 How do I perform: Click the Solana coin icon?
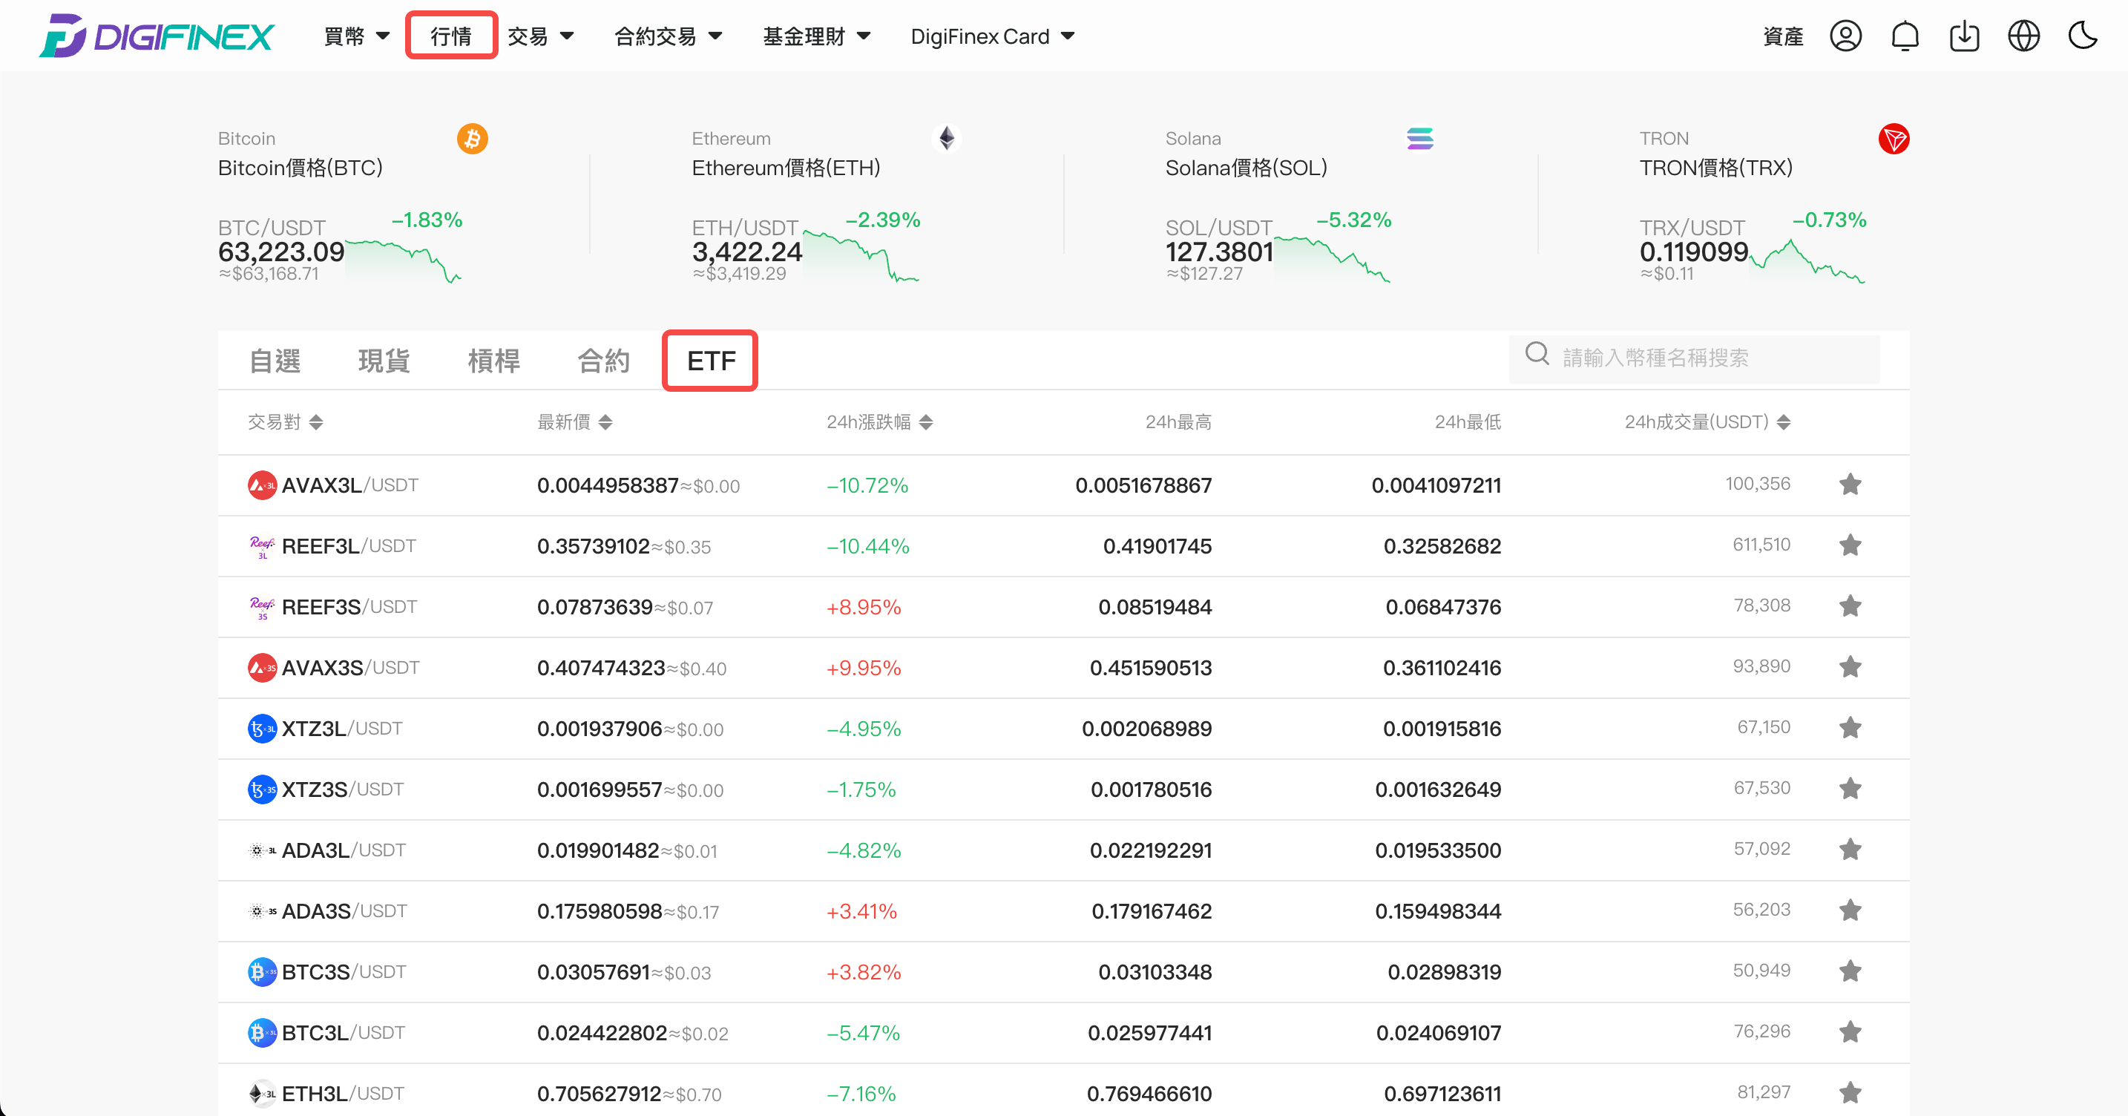(x=1420, y=139)
